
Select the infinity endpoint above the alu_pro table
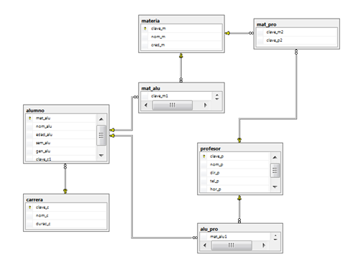tap(239, 221)
